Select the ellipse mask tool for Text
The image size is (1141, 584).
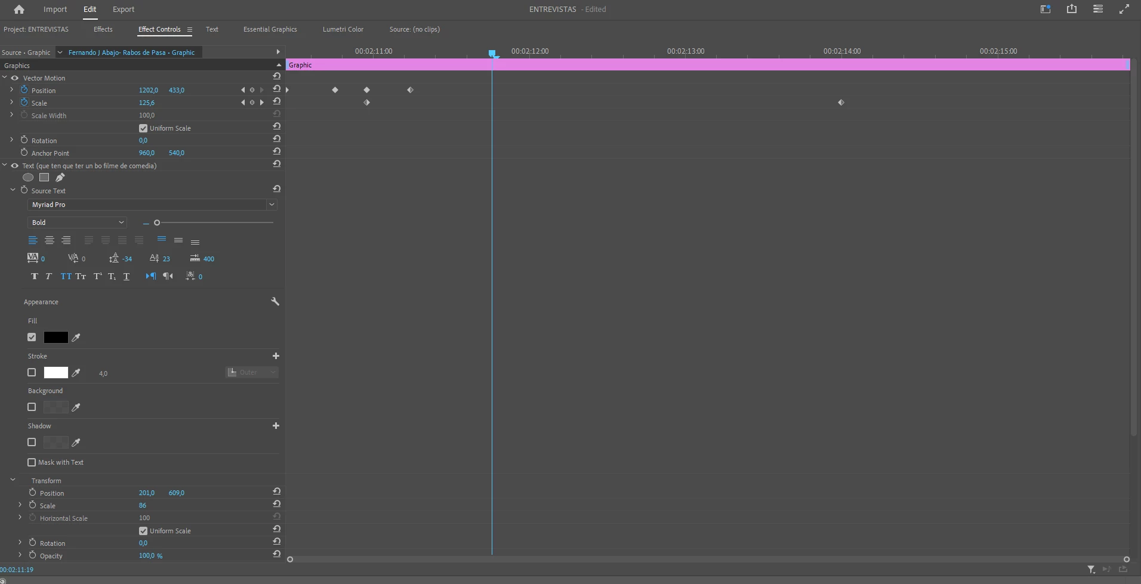[x=28, y=177]
